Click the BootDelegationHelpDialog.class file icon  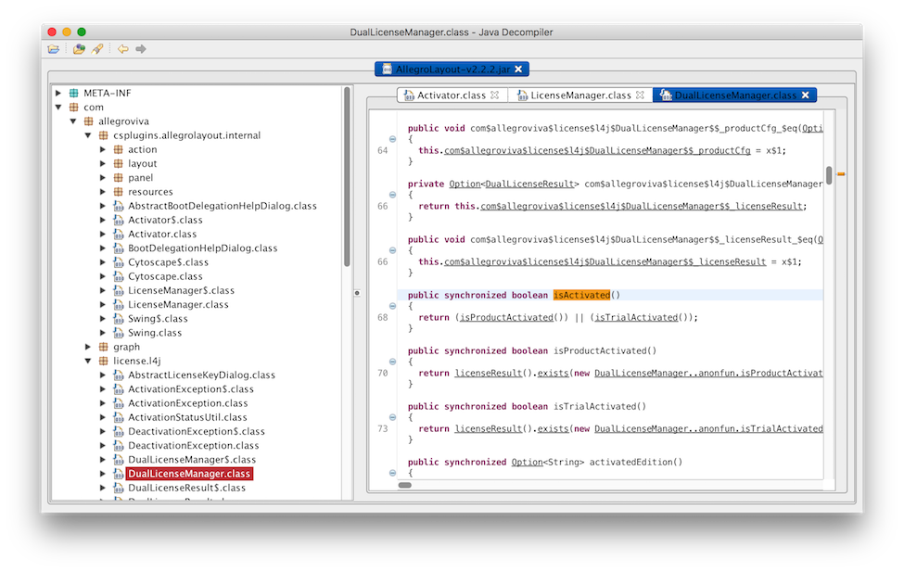pyautogui.click(x=118, y=248)
